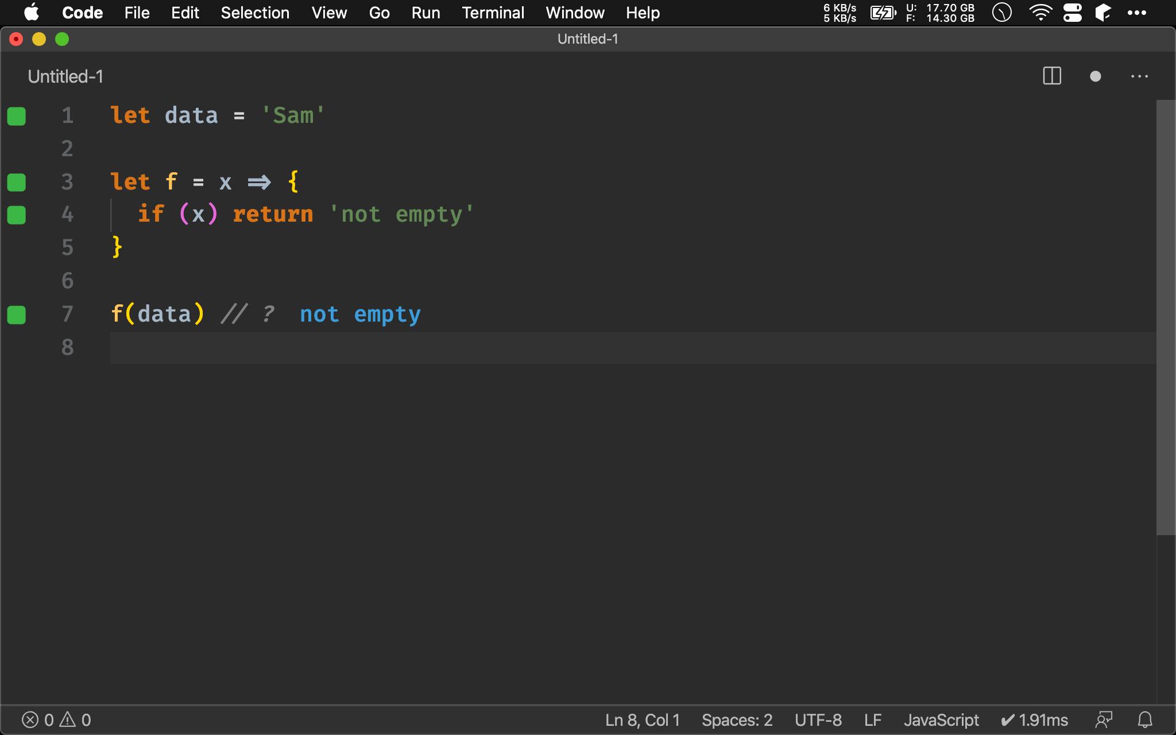Click f(data) call on line 7
Image resolution: width=1176 pixels, height=735 pixels.
157,314
